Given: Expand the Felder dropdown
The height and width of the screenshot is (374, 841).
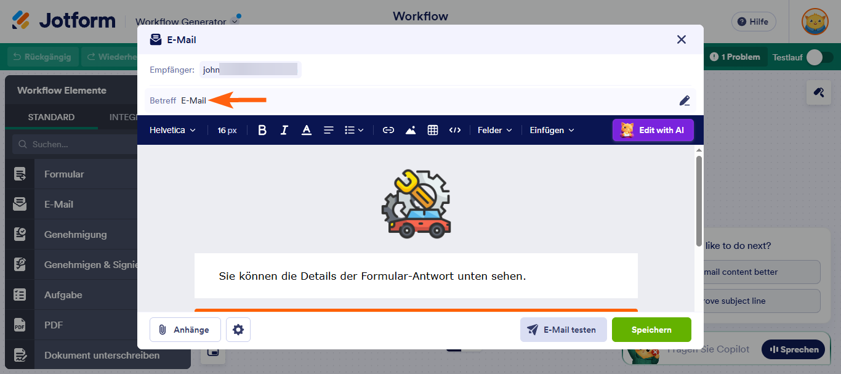Looking at the screenshot, I should tap(495, 130).
